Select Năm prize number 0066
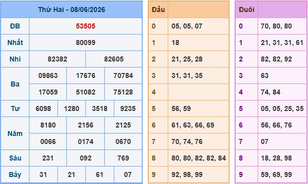The height and width of the screenshot is (184, 308). coord(48,141)
